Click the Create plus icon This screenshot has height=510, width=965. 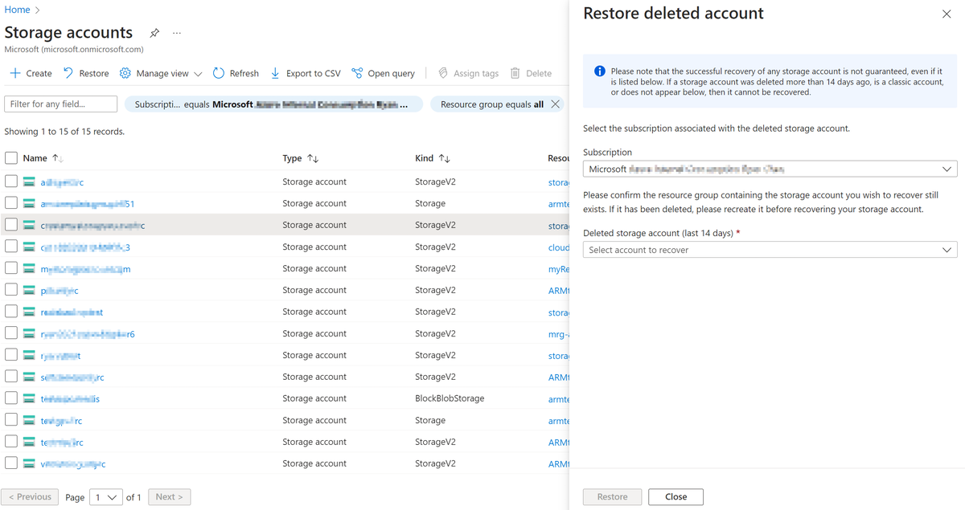pyautogui.click(x=15, y=73)
